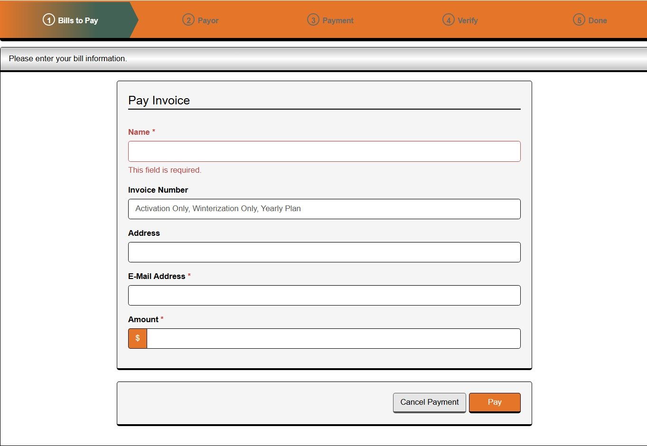Click the Payment step circle icon
647x446 pixels.
click(x=313, y=20)
